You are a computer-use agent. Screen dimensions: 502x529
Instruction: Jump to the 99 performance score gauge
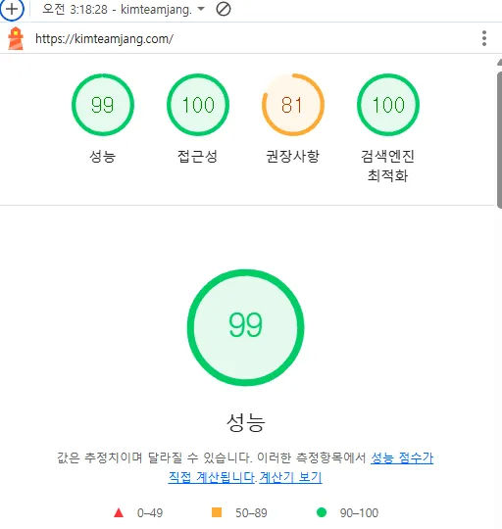[x=103, y=105]
